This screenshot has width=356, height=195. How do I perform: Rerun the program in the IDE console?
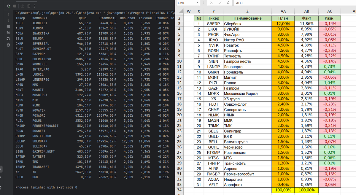tap(9, 6)
